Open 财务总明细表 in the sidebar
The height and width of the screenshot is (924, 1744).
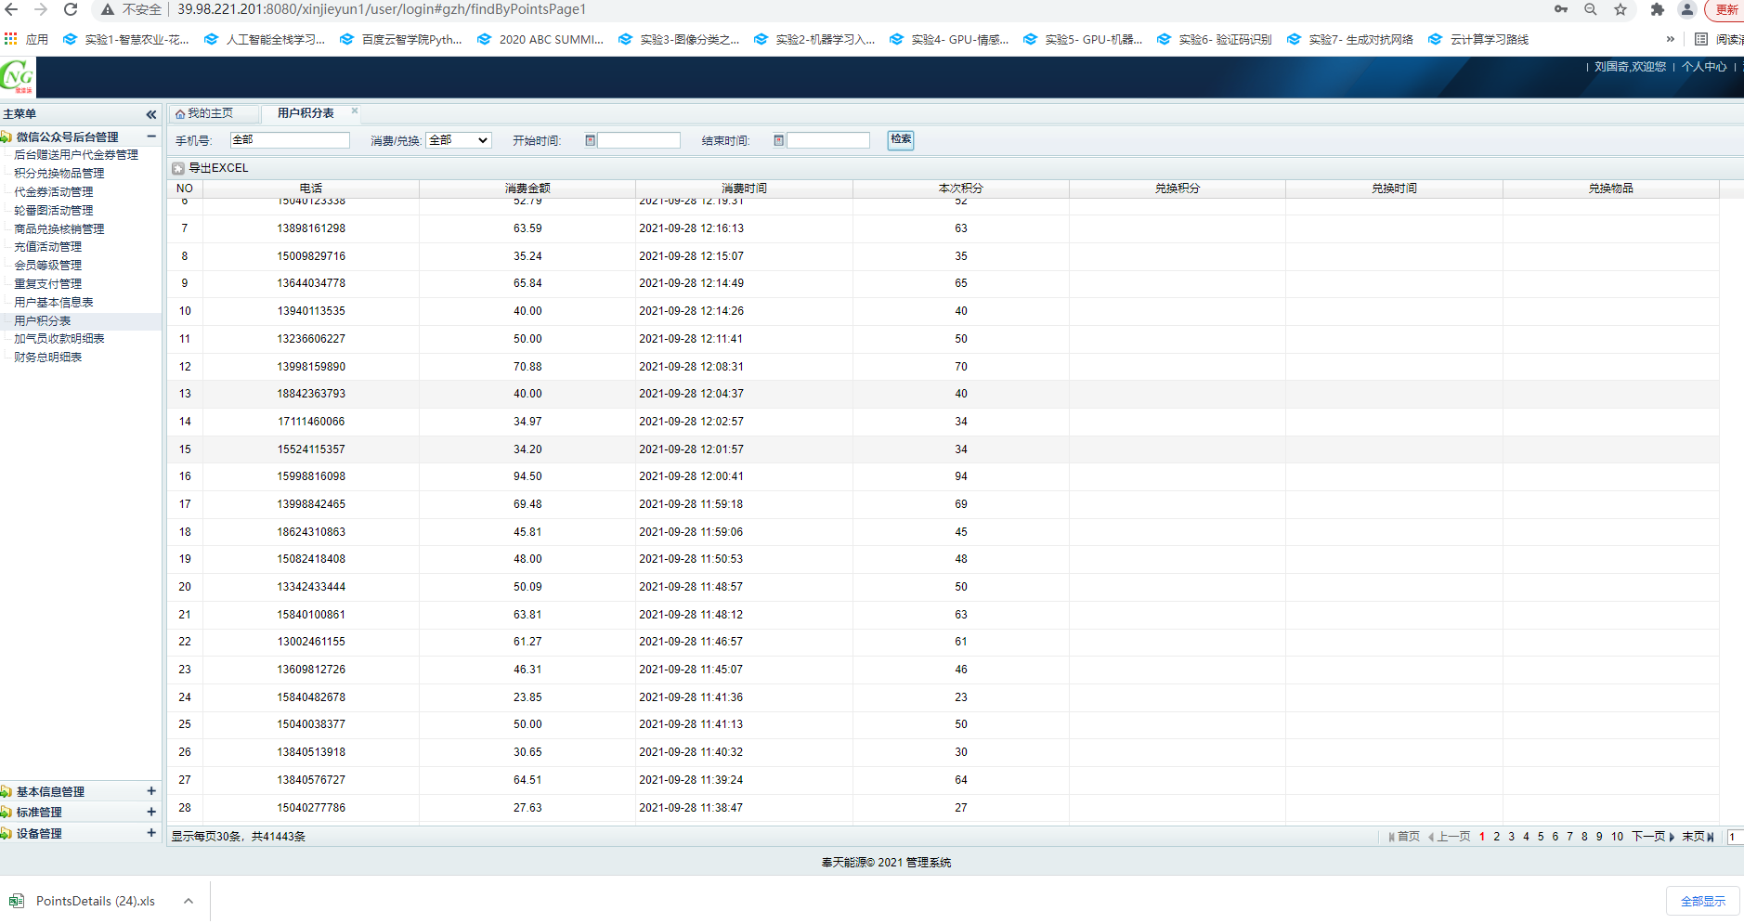tap(48, 358)
